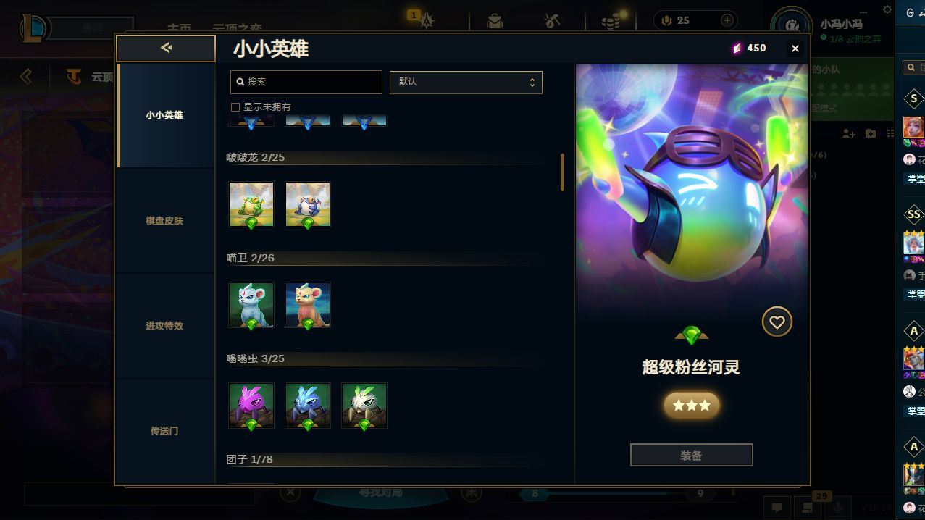Select the white 嗡嗡虫 little legend
The image size is (925, 520).
click(364, 406)
